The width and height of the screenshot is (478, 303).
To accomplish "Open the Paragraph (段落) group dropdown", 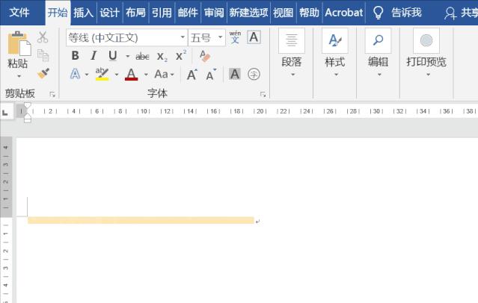I will click(x=292, y=53).
